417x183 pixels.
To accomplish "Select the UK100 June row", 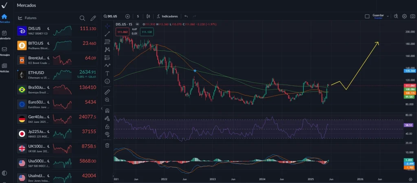I will click(x=57, y=148).
